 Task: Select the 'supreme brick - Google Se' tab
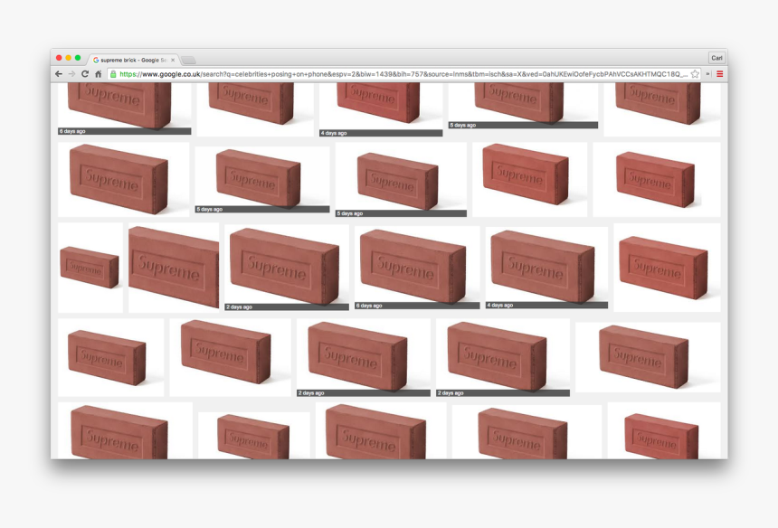coord(134,60)
